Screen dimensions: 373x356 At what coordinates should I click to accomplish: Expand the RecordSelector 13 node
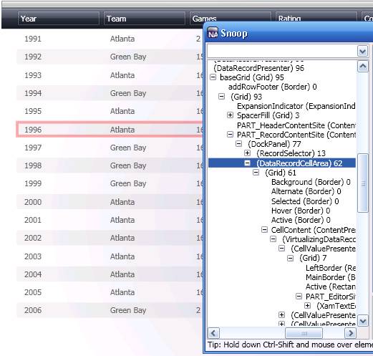pyautogui.click(x=247, y=153)
